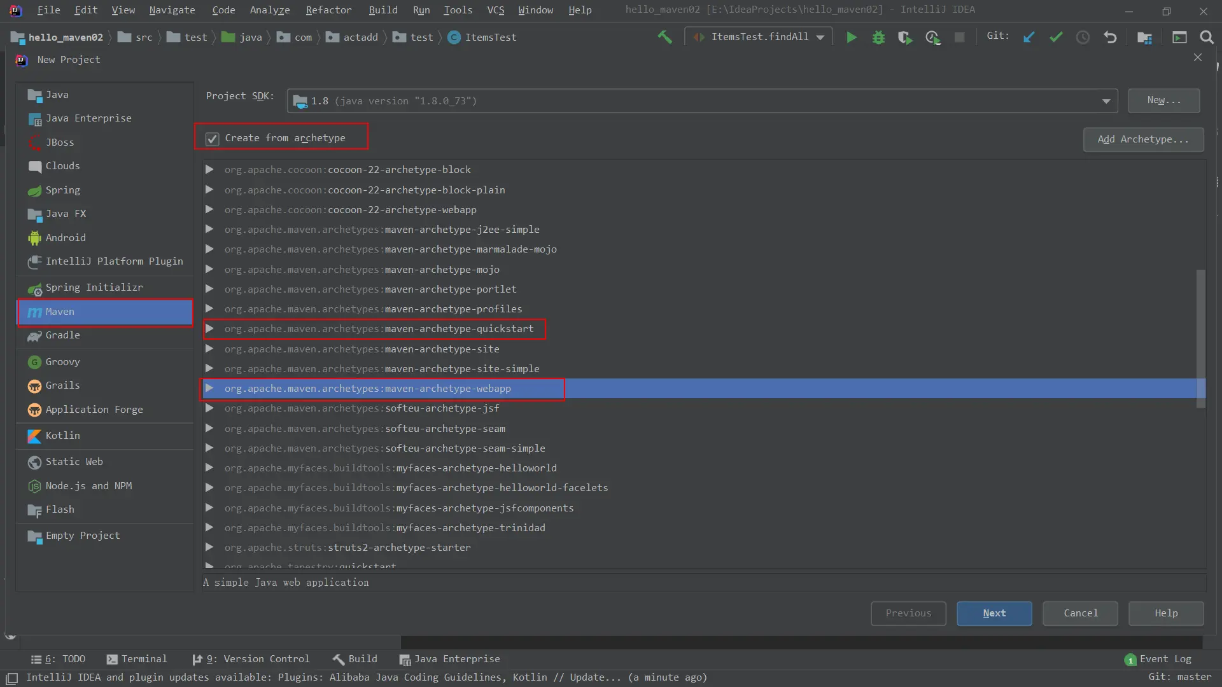Click the archetype list scrollbar
Screen dimensions: 1222x687
tap(1200, 337)
